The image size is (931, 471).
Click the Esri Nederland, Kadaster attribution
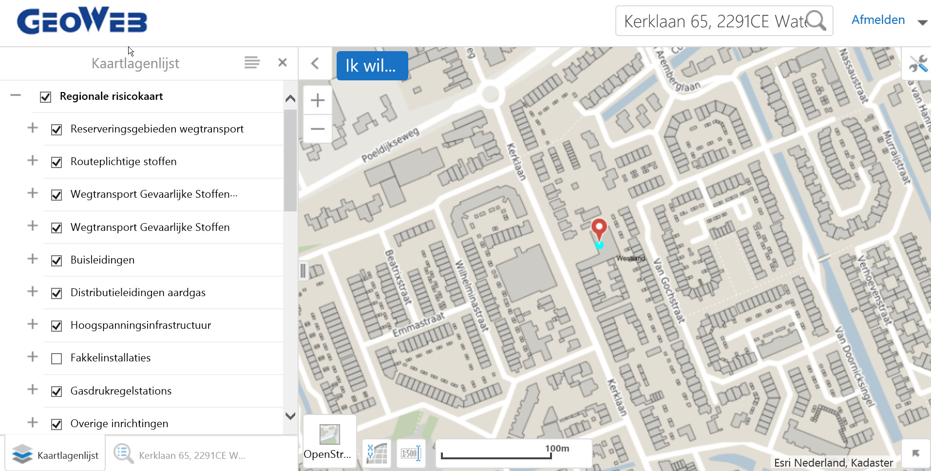coord(833,462)
